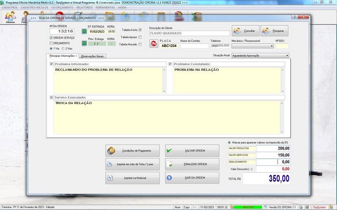Click FINALIZAR ORDEM button

click(192, 164)
